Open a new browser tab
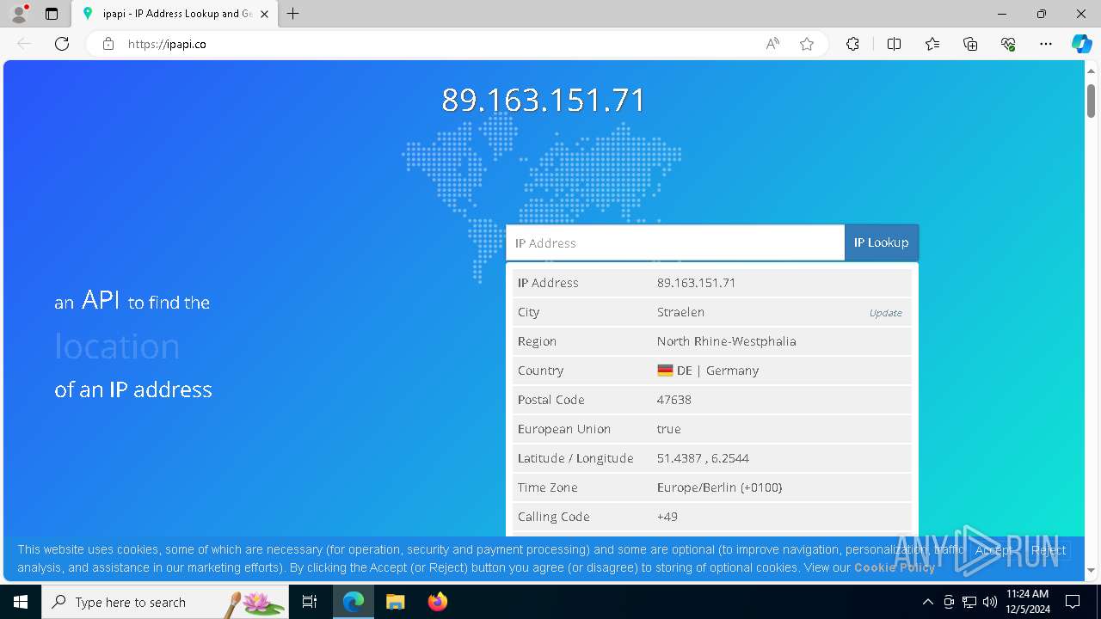Viewport: 1101px width, 619px height. pos(293,14)
